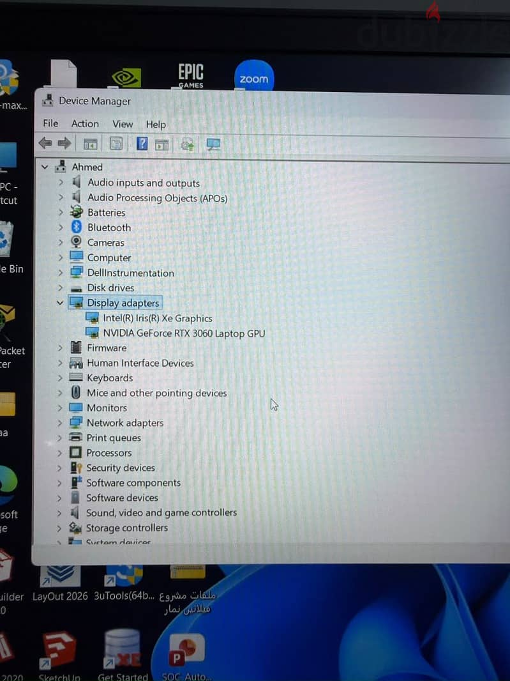Open the File menu
The height and width of the screenshot is (681, 510).
click(50, 123)
